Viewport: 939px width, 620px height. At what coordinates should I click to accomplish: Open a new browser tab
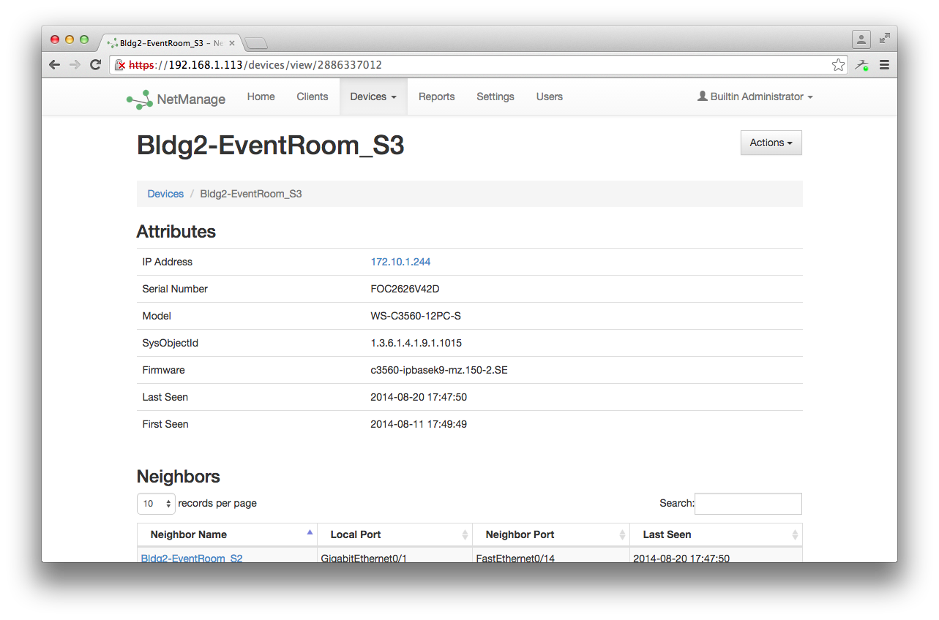point(255,43)
